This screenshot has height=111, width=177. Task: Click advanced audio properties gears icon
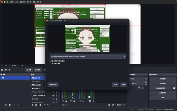coord(113,105)
